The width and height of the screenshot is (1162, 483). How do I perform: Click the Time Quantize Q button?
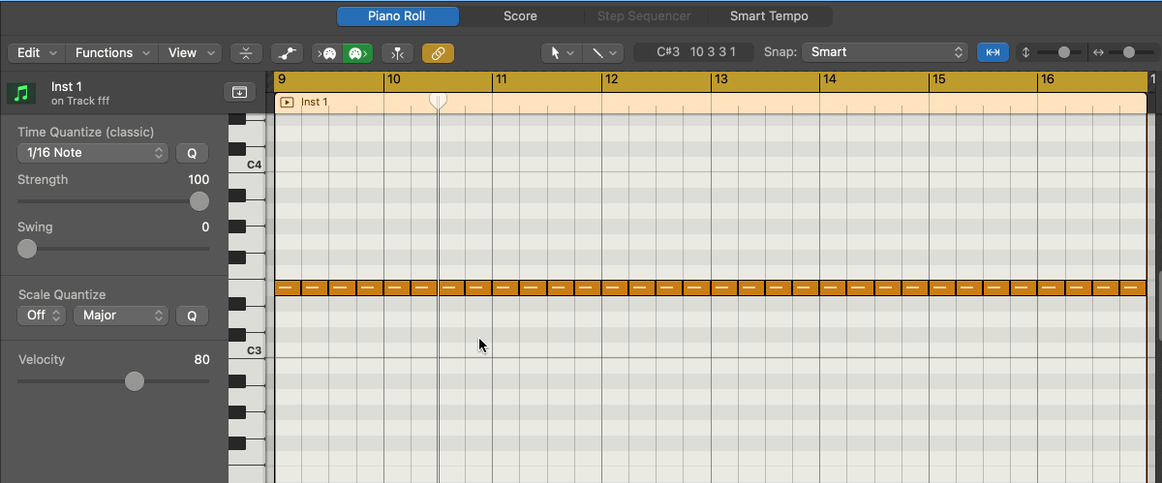[192, 153]
